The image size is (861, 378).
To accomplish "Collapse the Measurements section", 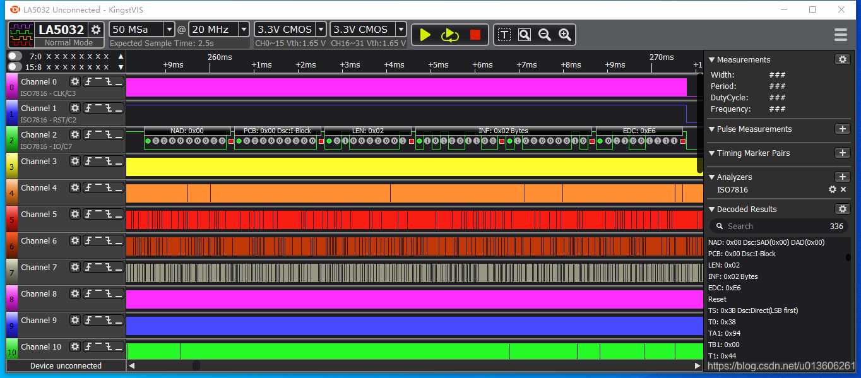I will point(712,60).
